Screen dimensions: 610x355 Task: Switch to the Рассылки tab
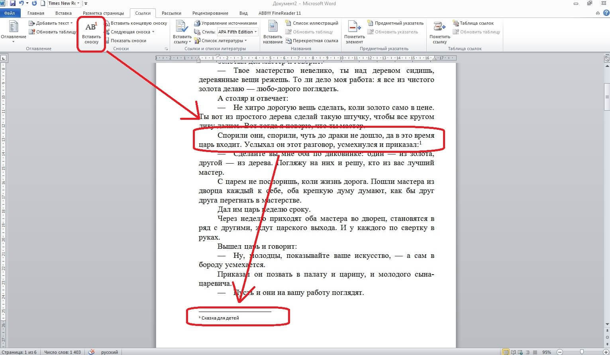[171, 13]
